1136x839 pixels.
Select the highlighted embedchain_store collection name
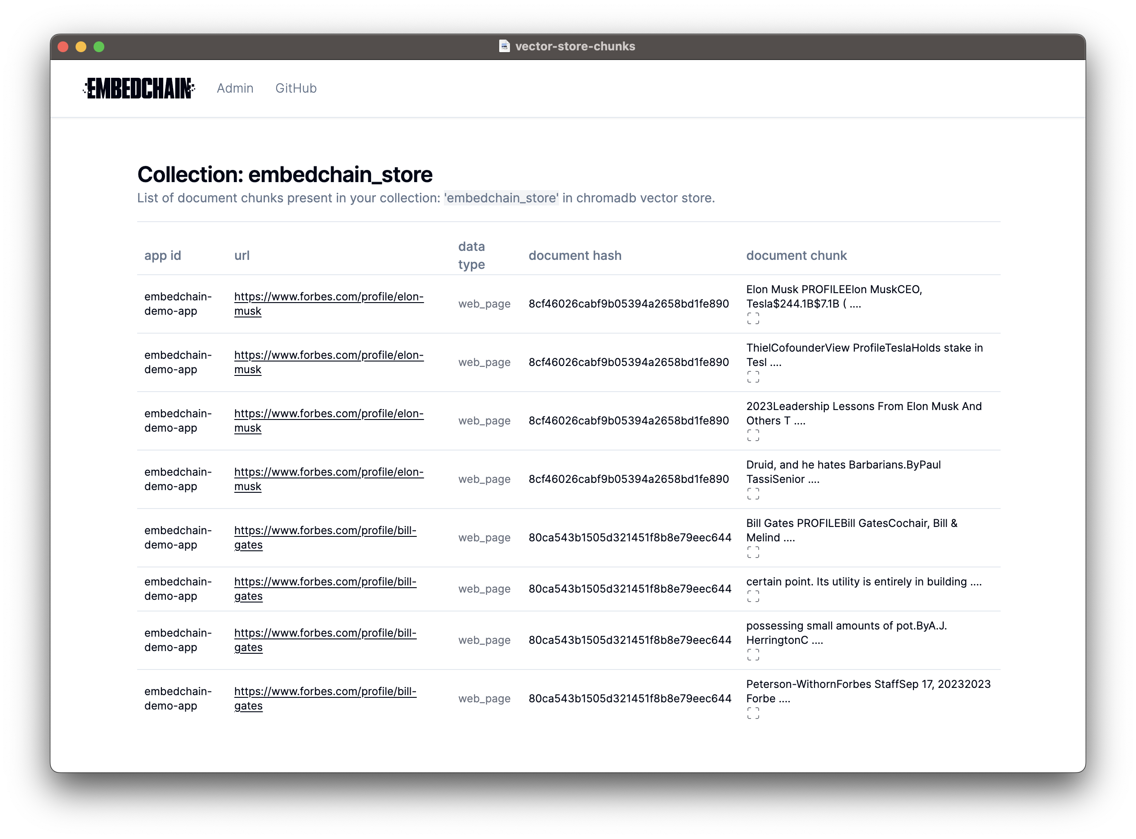click(x=501, y=198)
